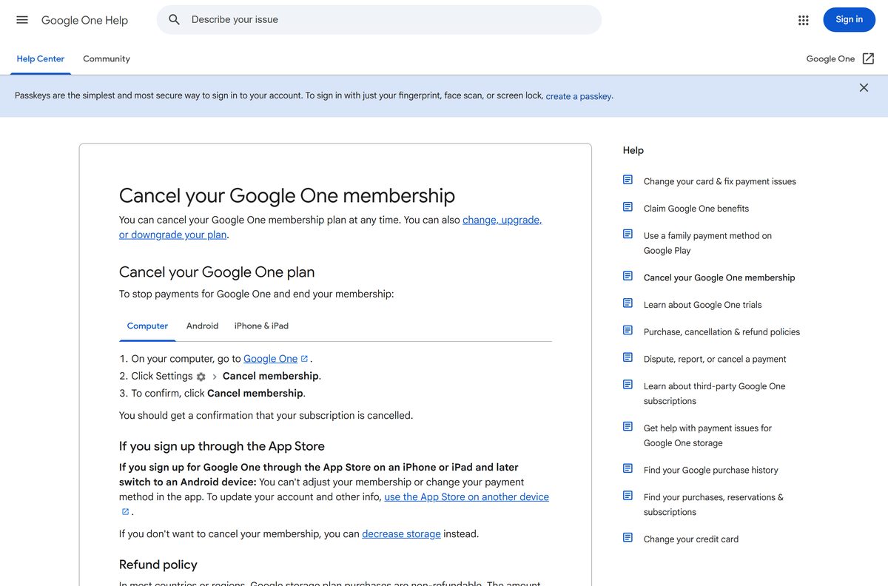Viewport: 888px width, 586px height.
Task: Open Change your card & fix payment issues article
Action: pos(720,181)
